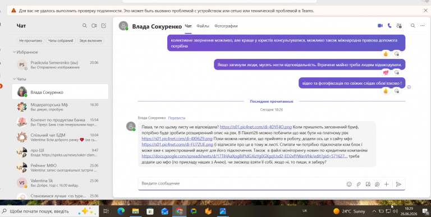The width and height of the screenshot is (431, 217).
Task: Open the Google spreadsheets link
Action: coord(245,156)
